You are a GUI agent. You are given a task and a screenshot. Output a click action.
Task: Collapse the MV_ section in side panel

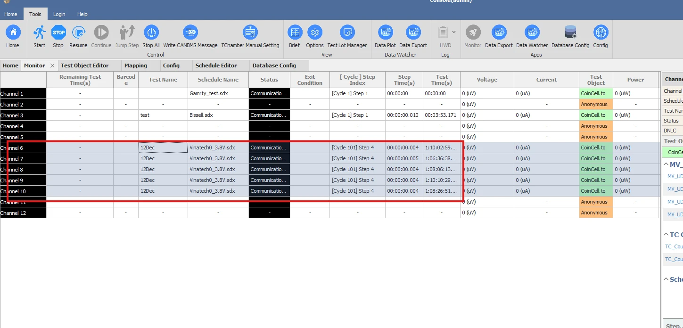(666, 164)
